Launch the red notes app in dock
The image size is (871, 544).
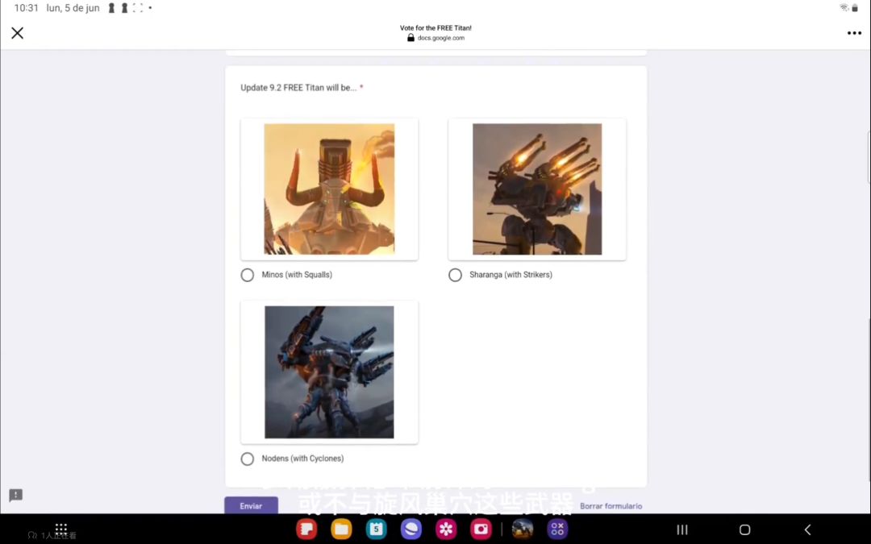coord(306,529)
